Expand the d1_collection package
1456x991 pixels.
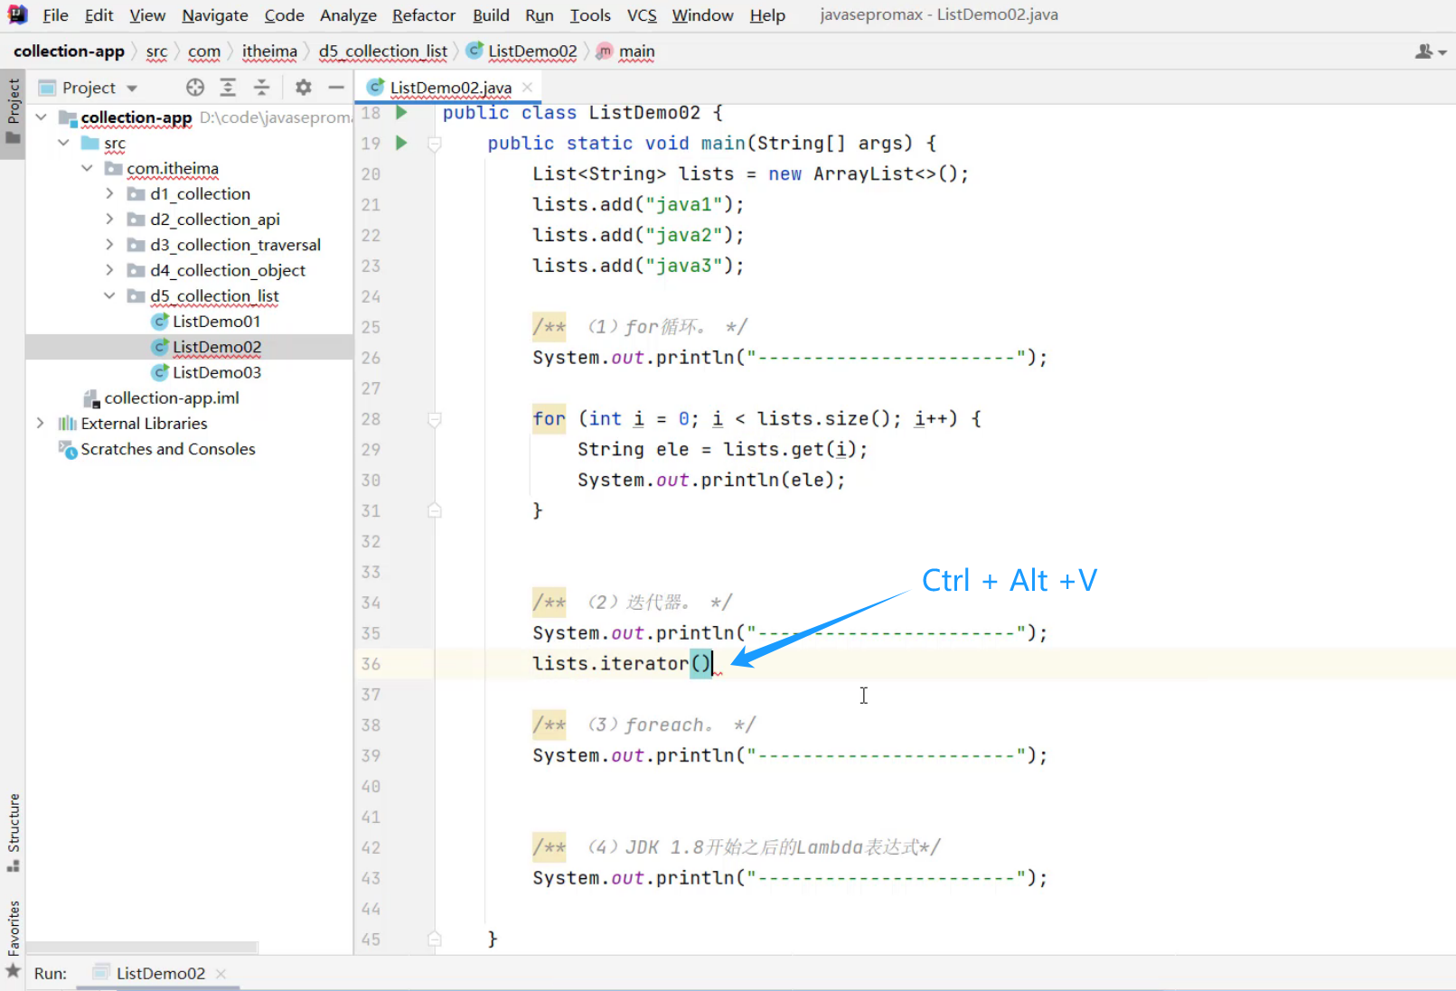pos(109,193)
